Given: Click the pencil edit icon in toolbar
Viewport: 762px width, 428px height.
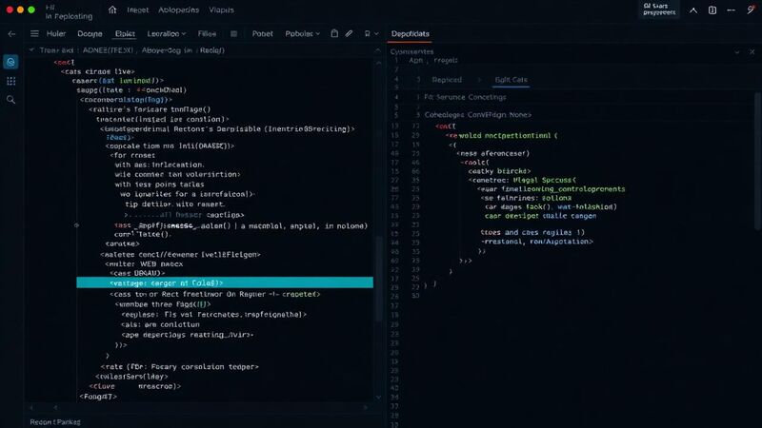Looking at the screenshot, I should pyautogui.click(x=349, y=33).
